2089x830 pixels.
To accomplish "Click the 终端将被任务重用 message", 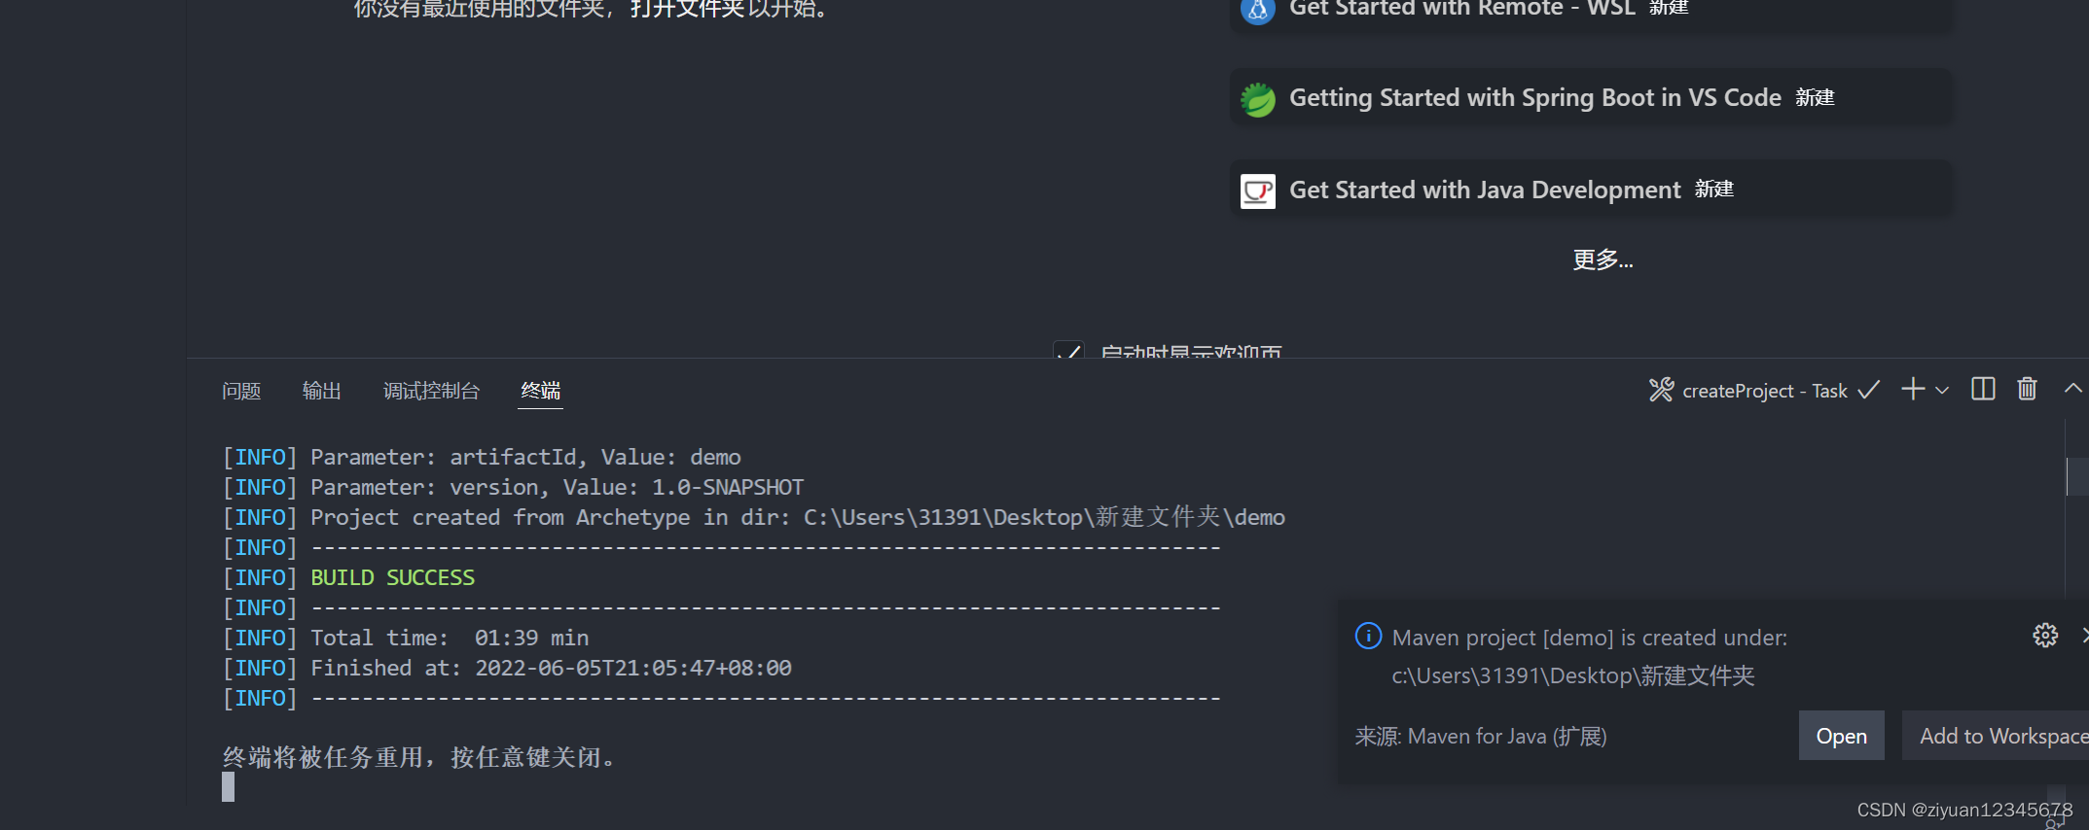I will tap(419, 757).
